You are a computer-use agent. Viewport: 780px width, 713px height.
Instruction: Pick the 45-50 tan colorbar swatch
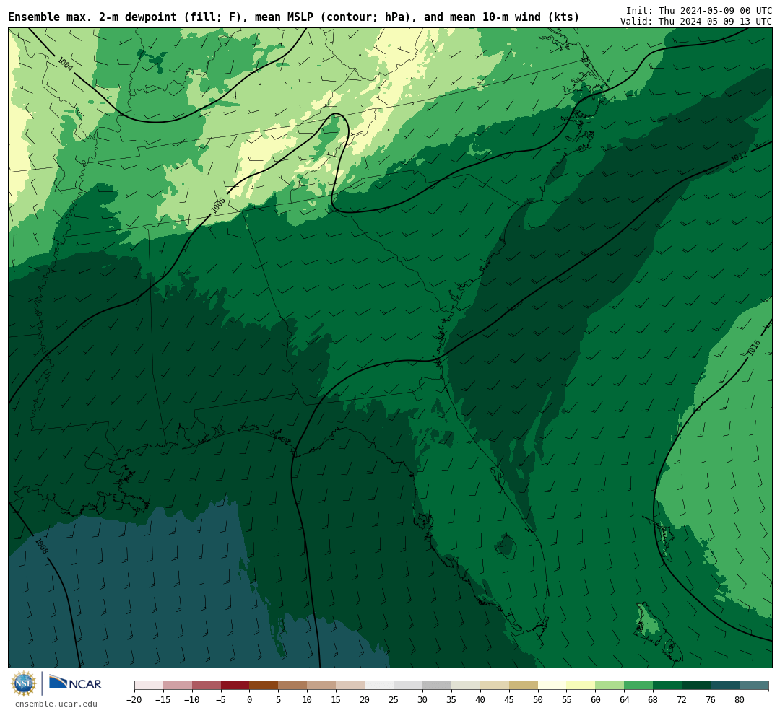tap(524, 686)
